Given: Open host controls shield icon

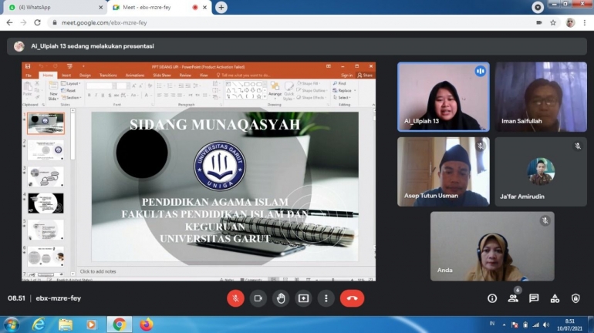Looking at the screenshot, I should 575,298.
